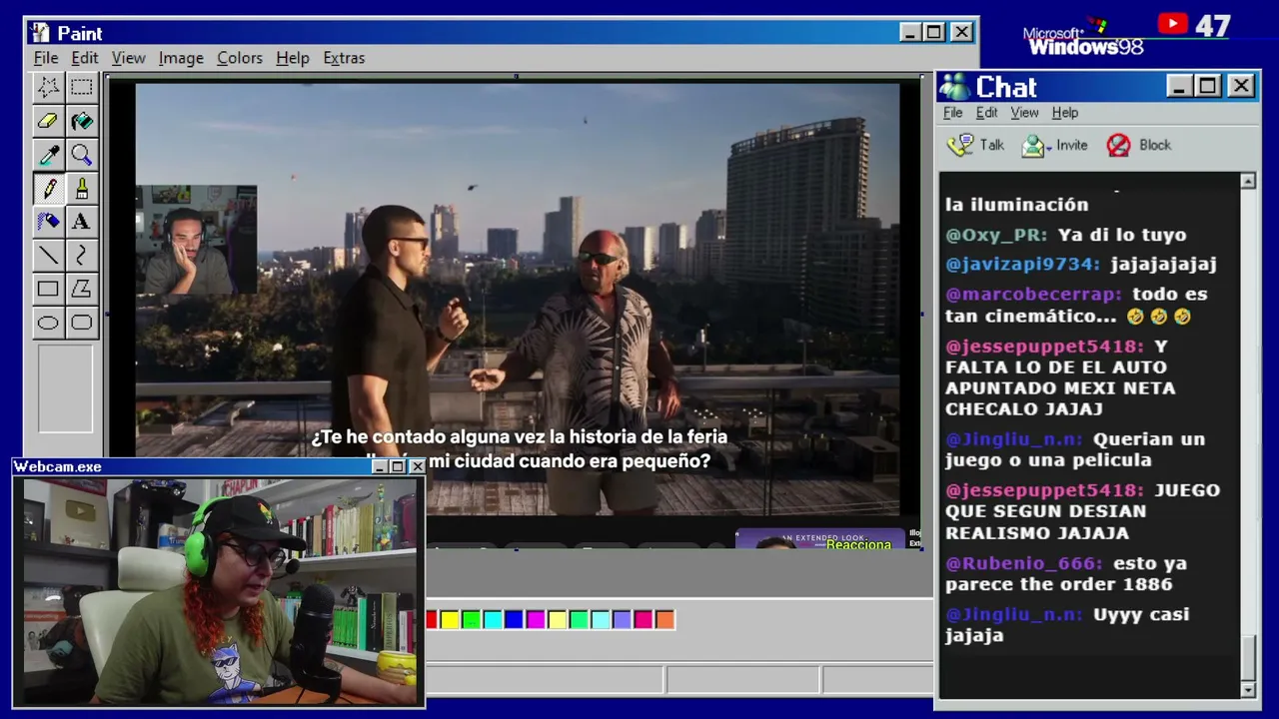Select the Airbrush spray can tool
The width and height of the screenshot is (1279, 719).
[x=48, y=222]
